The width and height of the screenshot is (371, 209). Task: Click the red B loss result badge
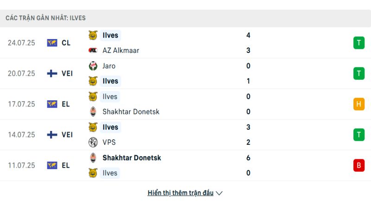tap(359, 165)
